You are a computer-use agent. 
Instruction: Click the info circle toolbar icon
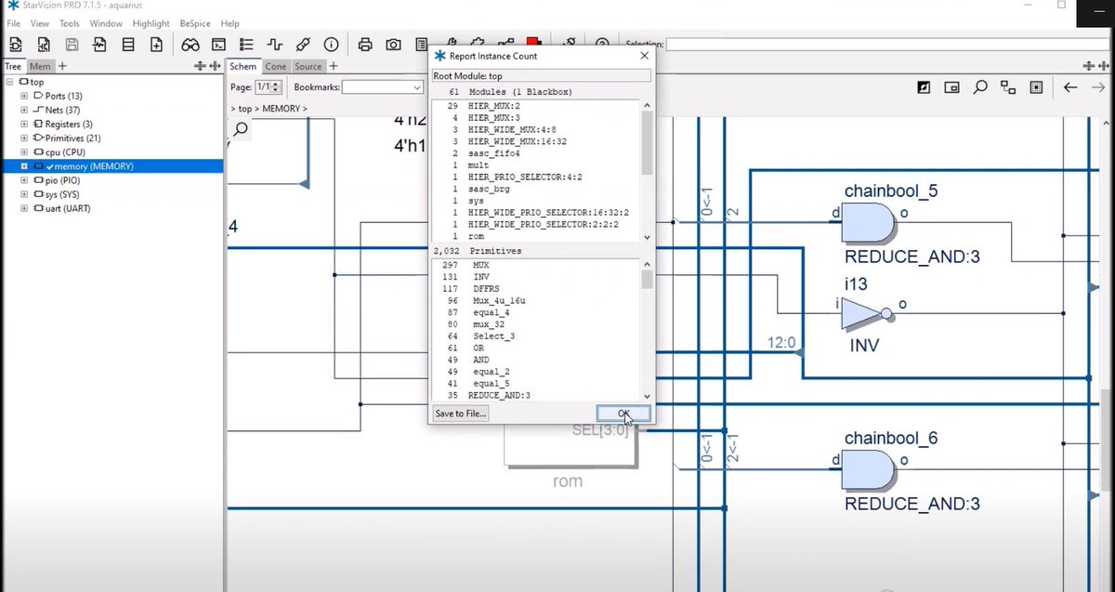[331, 44]
